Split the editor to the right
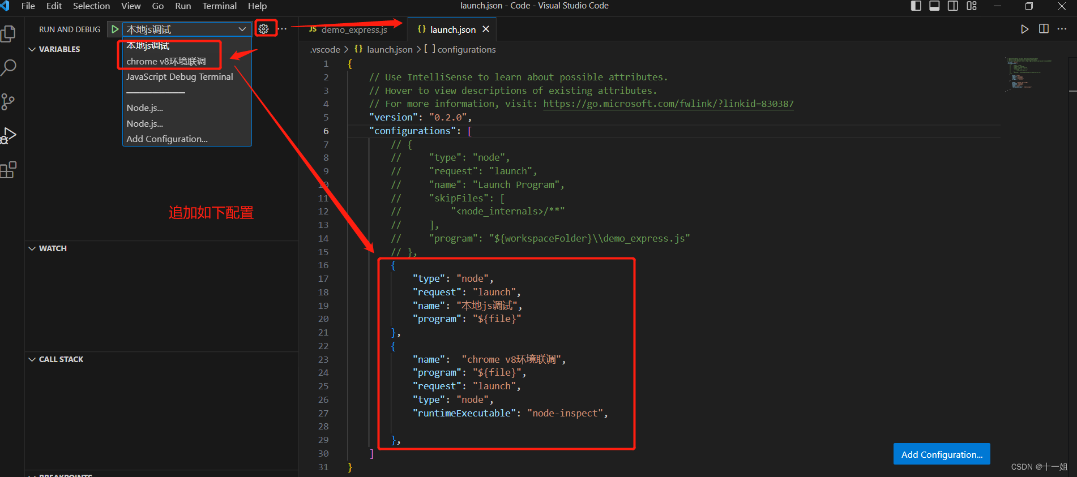This screenshot has width=1077, height=477. point(1044,29)
